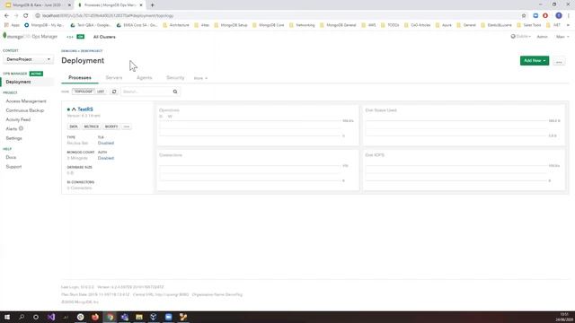Close the first MongoDB browser tab
Image resolution: width=575 pixels, height=323 pixels.
click(x=69, y=5)
